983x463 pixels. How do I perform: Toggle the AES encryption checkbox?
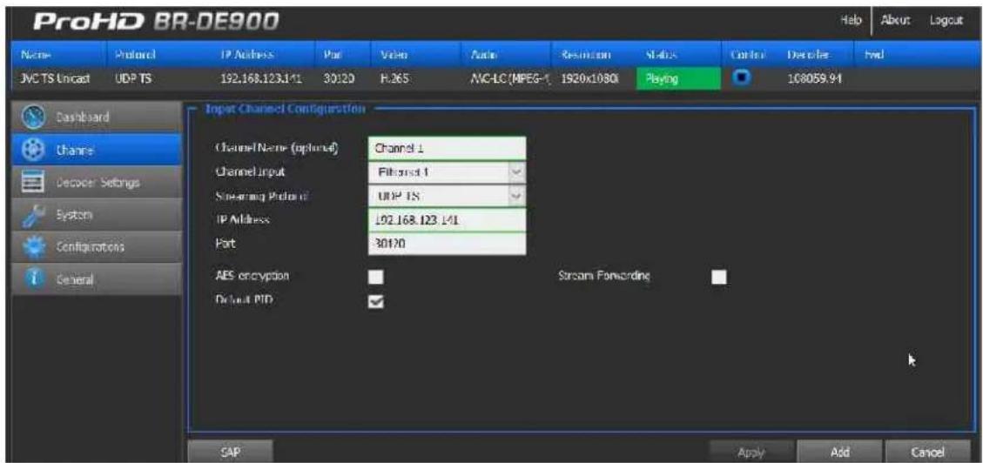tap(376, 276)
